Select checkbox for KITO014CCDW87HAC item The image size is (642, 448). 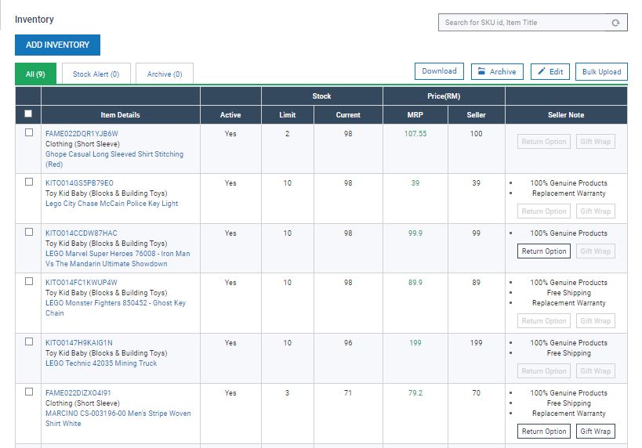click(x=29, y=233)
